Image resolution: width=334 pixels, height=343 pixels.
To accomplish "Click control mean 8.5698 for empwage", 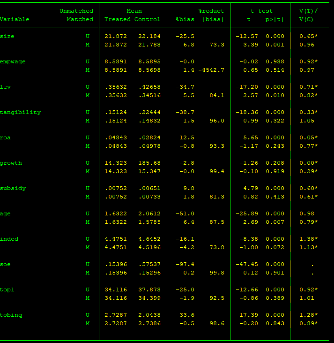I will 149,70.
